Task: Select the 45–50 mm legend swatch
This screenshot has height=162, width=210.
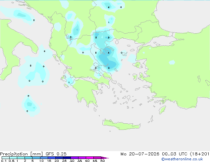Action: tap(97, 158)
